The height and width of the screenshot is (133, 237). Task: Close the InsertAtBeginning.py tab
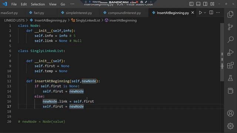[193, 13]
